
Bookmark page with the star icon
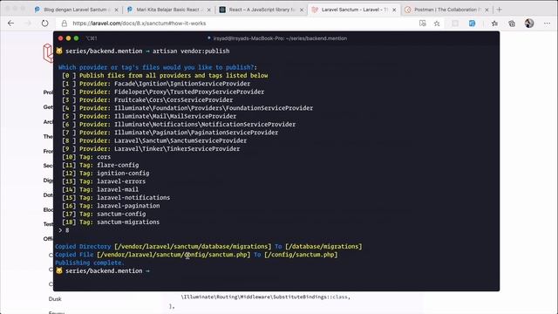[437, 24]
